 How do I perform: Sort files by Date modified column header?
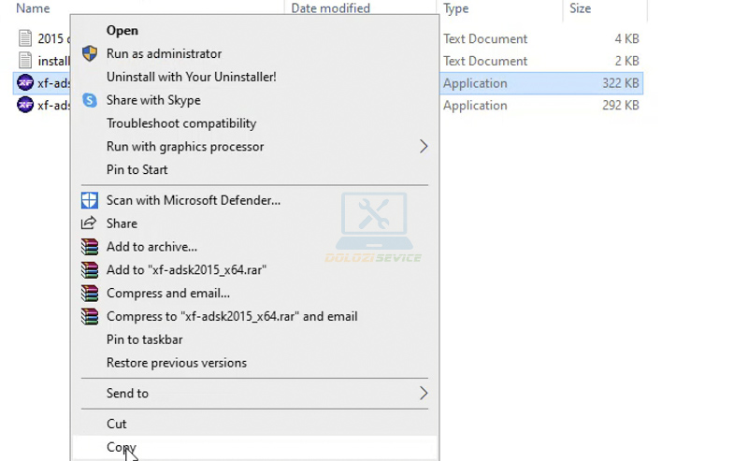tap(330, 8)
